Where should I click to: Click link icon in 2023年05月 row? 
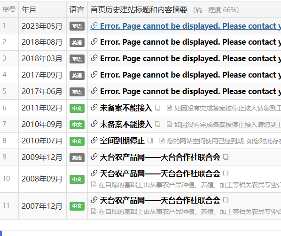(x=94, y=26)
